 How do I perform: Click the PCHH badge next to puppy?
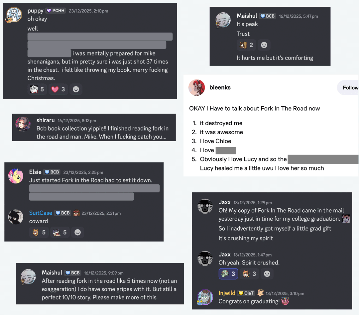coord(55,10)
